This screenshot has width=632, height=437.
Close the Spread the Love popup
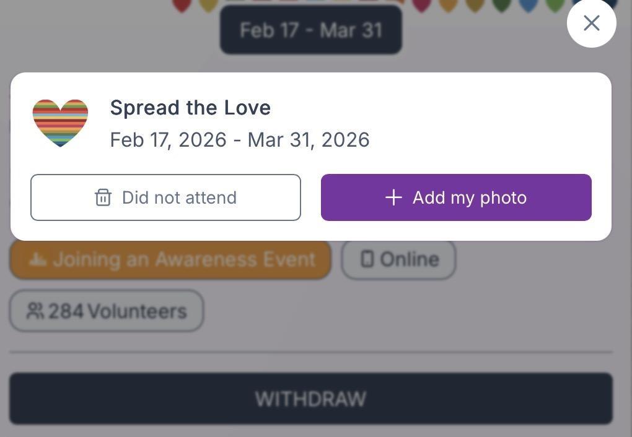coord(591,23)
